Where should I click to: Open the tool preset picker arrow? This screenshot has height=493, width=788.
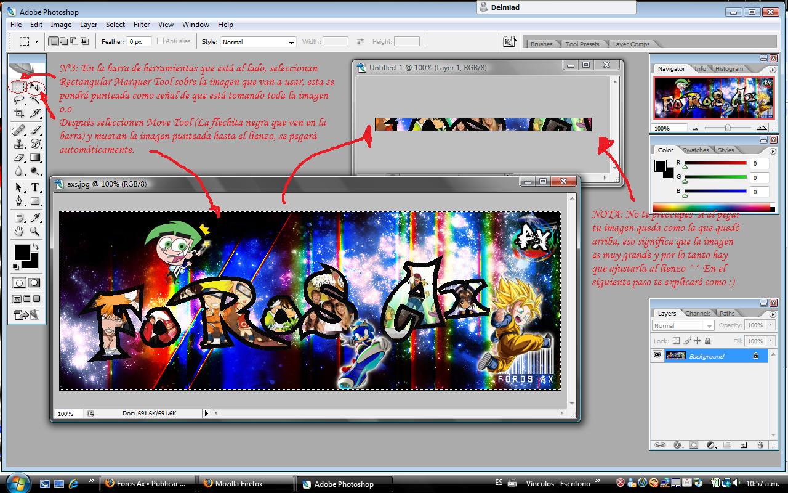click(36, 42)
